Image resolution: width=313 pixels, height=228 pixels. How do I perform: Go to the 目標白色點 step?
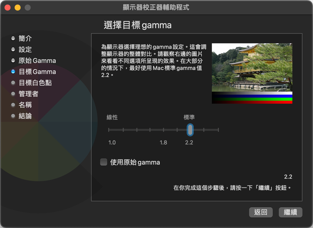click(35, 83)
